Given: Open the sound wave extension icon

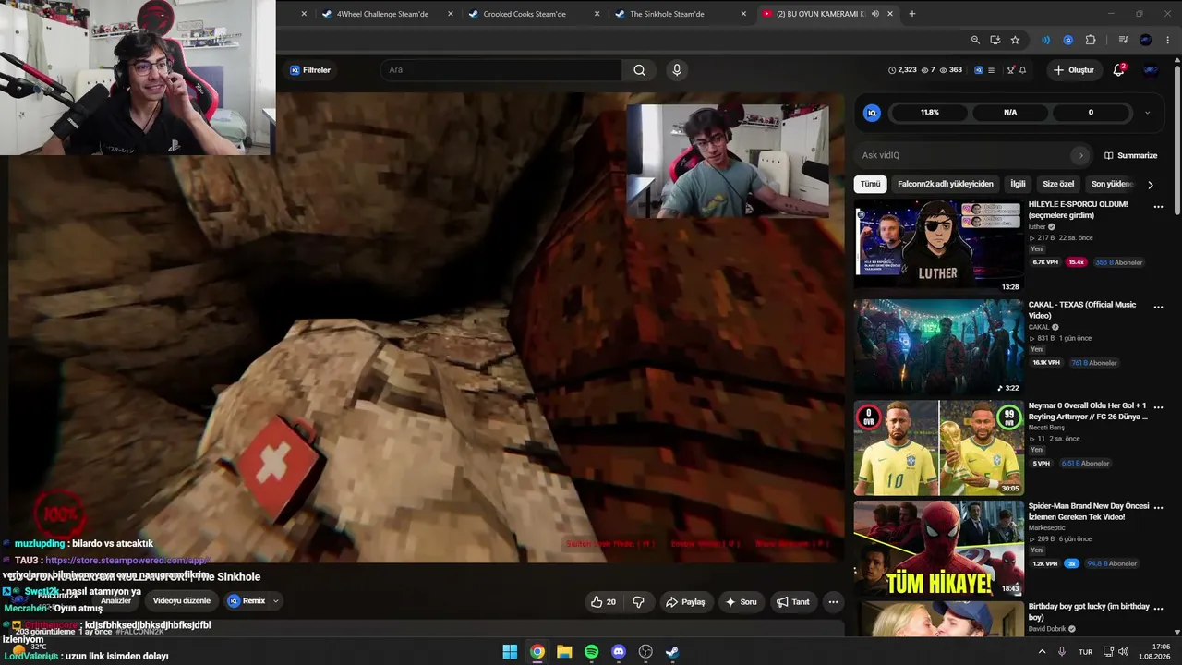Looking at the screenshot, I should pos(1045,40).
